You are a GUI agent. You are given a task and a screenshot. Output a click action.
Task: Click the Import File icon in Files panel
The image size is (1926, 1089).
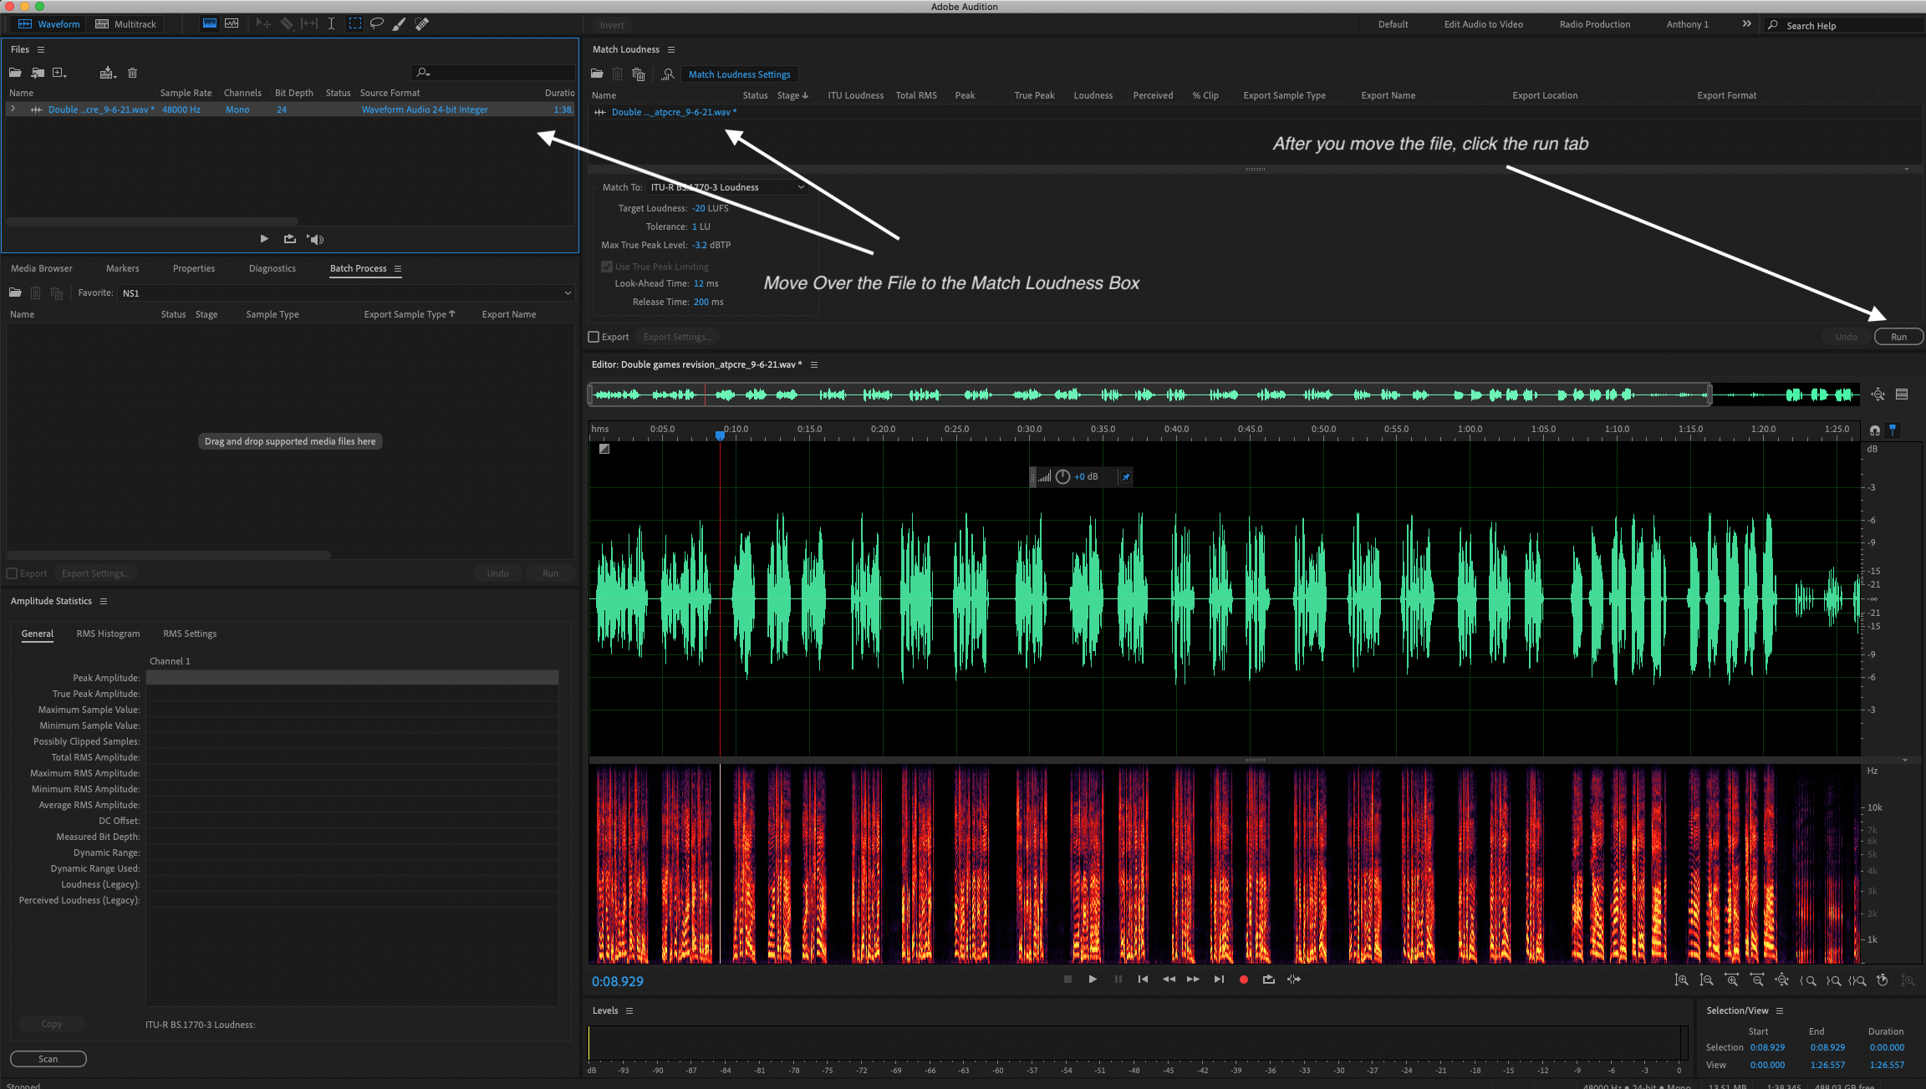[x=38, y=73]
